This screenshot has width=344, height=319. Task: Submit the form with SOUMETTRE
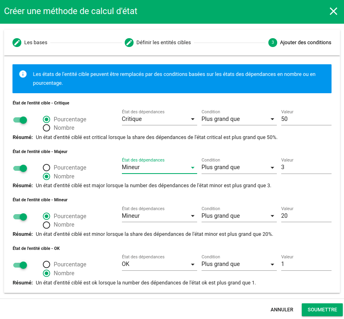click(322, 310)
